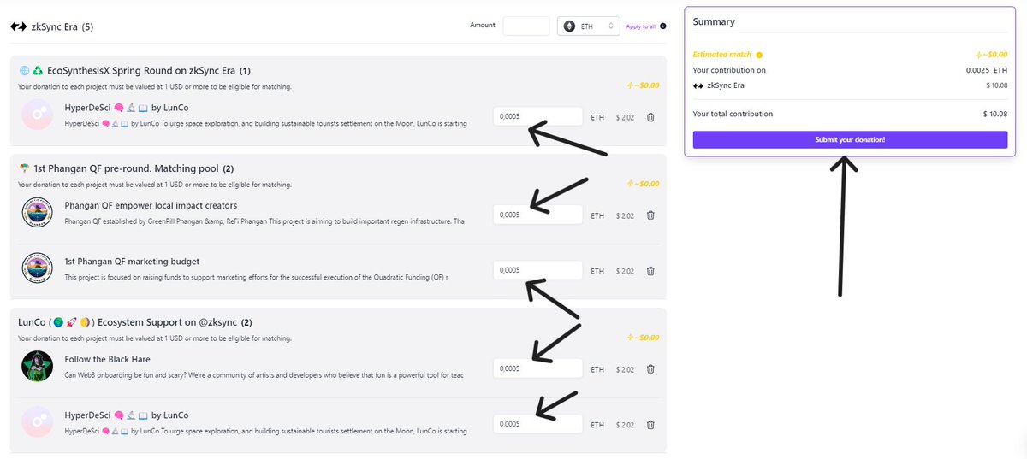Open Follow the Black Hare thumbnail

coord(37,367)
